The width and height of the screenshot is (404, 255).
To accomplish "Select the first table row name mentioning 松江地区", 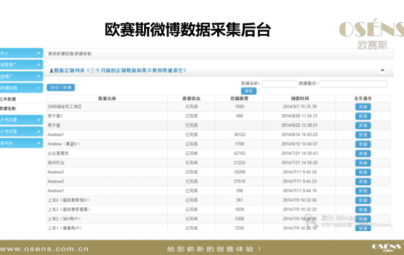I will 64,106.
